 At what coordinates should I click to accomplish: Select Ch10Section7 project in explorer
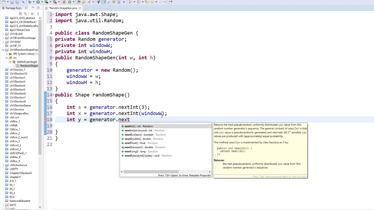[18, 97]
